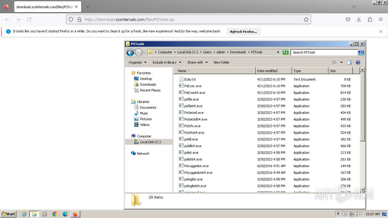This screenshot has width=388, height=218.
Task: Toggle the preview pane icon
Action: pyautogui.click(x=349, y=62)
